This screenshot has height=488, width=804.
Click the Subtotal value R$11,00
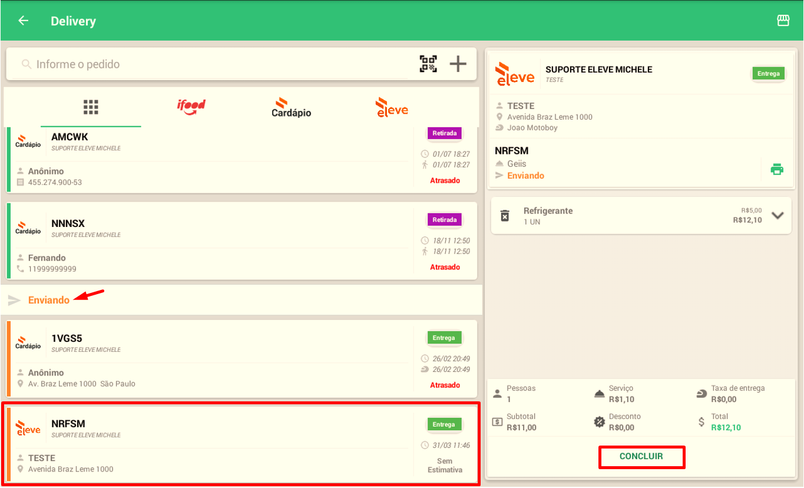point(522,427)
